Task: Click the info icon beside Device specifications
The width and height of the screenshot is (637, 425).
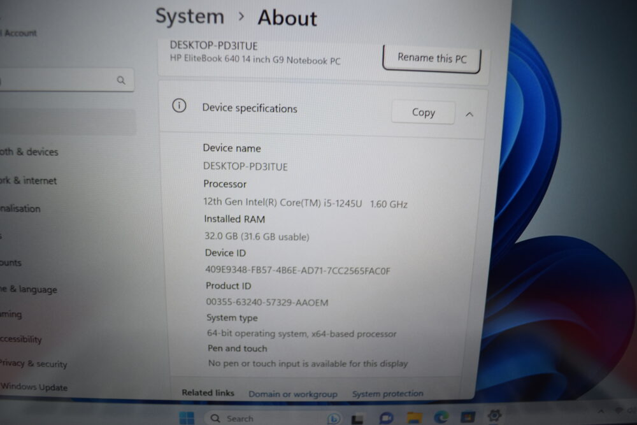Action: [x=179, y=106]
